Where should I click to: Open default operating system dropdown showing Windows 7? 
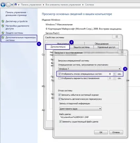89,69
